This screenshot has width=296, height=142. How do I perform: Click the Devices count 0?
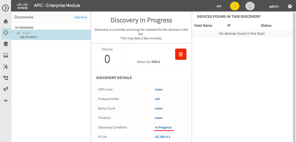tap(107, 59)
